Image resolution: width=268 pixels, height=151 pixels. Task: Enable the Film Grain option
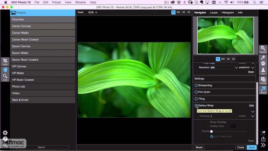pyautogui.click(x=196, y=92)
